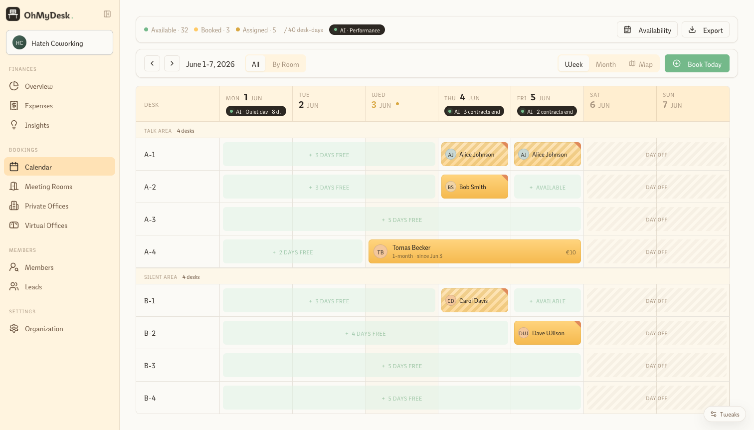Open Virtual Offices section

[59, 225]
